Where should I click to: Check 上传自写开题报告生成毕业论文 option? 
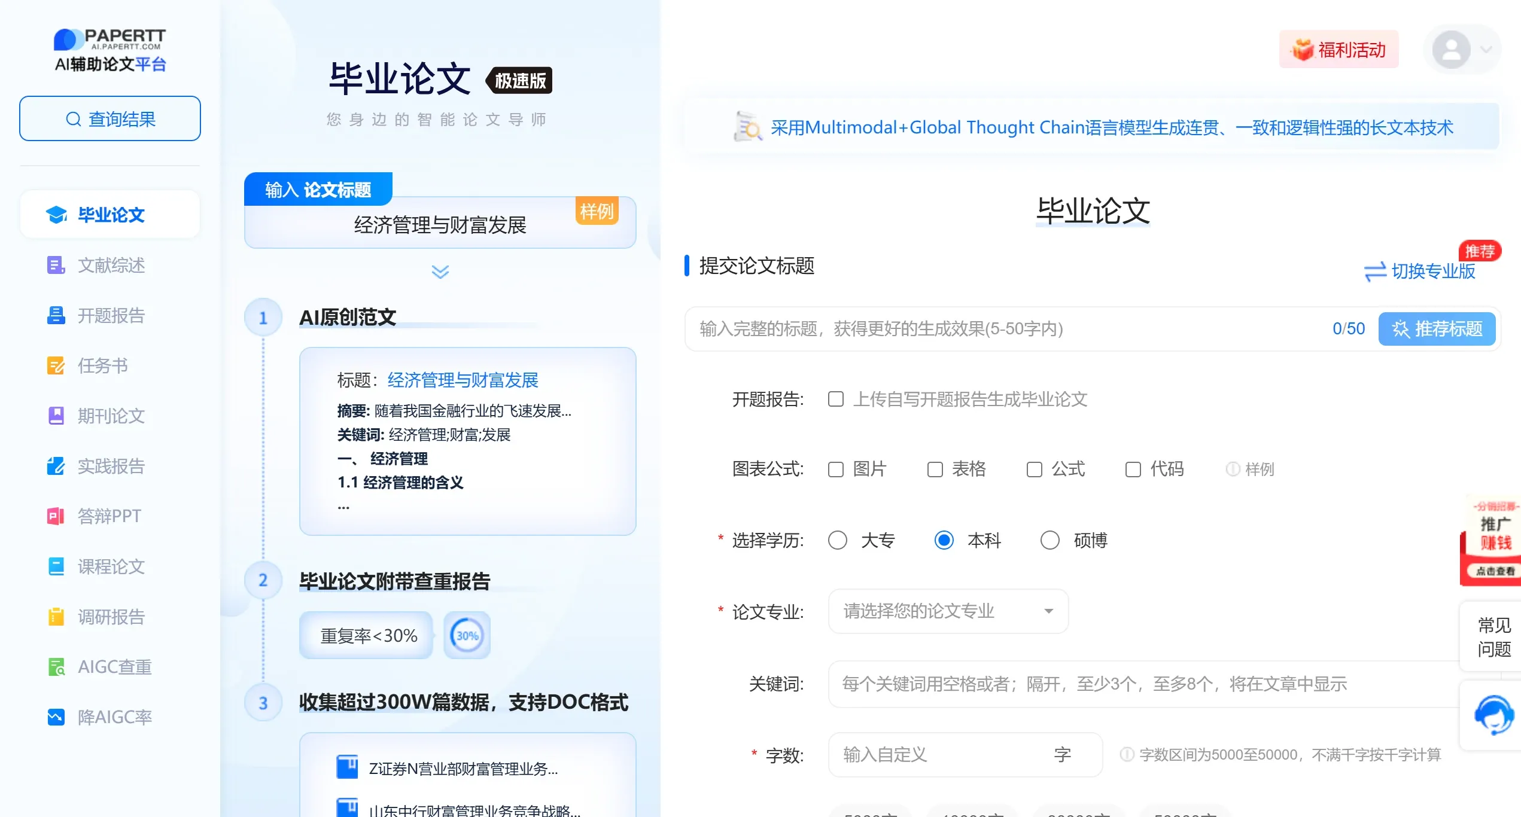click(x=836, y=400)
